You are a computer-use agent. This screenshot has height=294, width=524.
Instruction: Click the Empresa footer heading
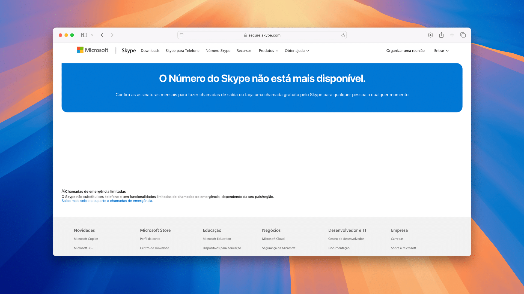point(399,230)
